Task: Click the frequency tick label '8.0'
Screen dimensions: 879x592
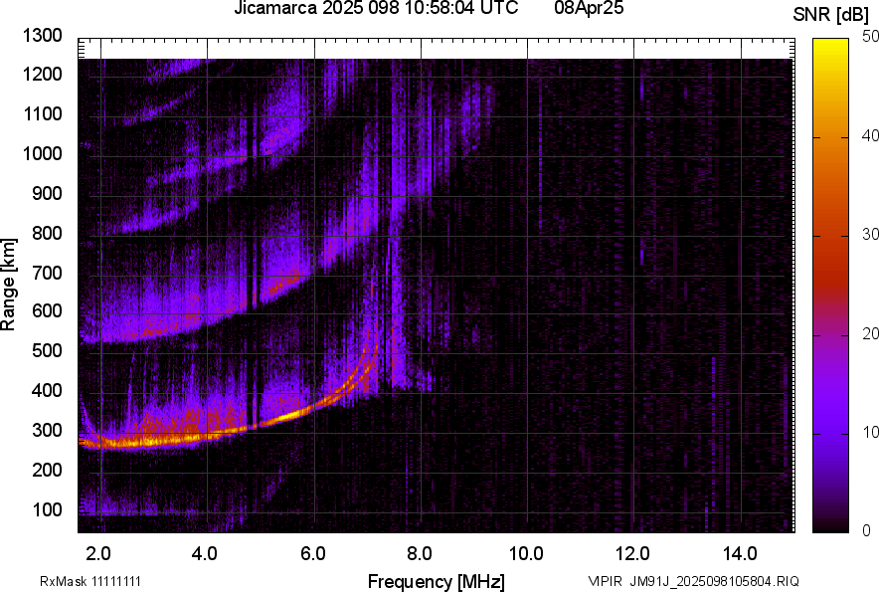Action: pos(419,554)
